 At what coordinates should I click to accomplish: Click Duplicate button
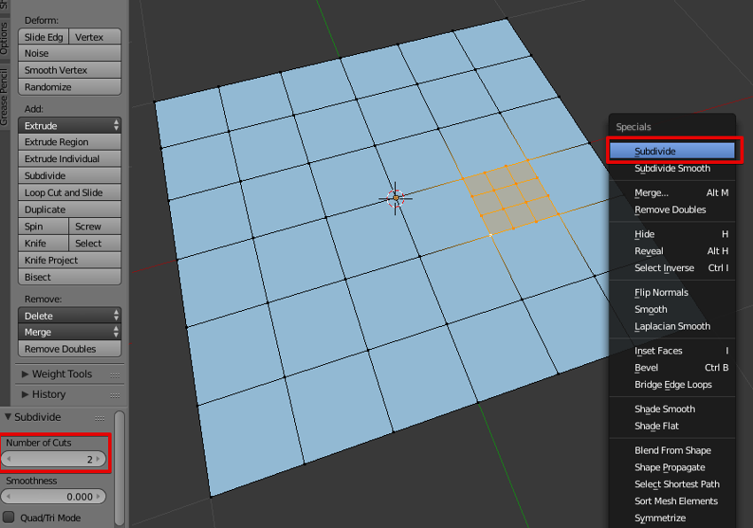(70, 209)
